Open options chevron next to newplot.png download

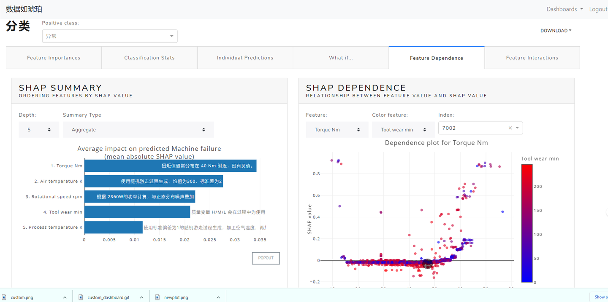(x=218, y=297)
